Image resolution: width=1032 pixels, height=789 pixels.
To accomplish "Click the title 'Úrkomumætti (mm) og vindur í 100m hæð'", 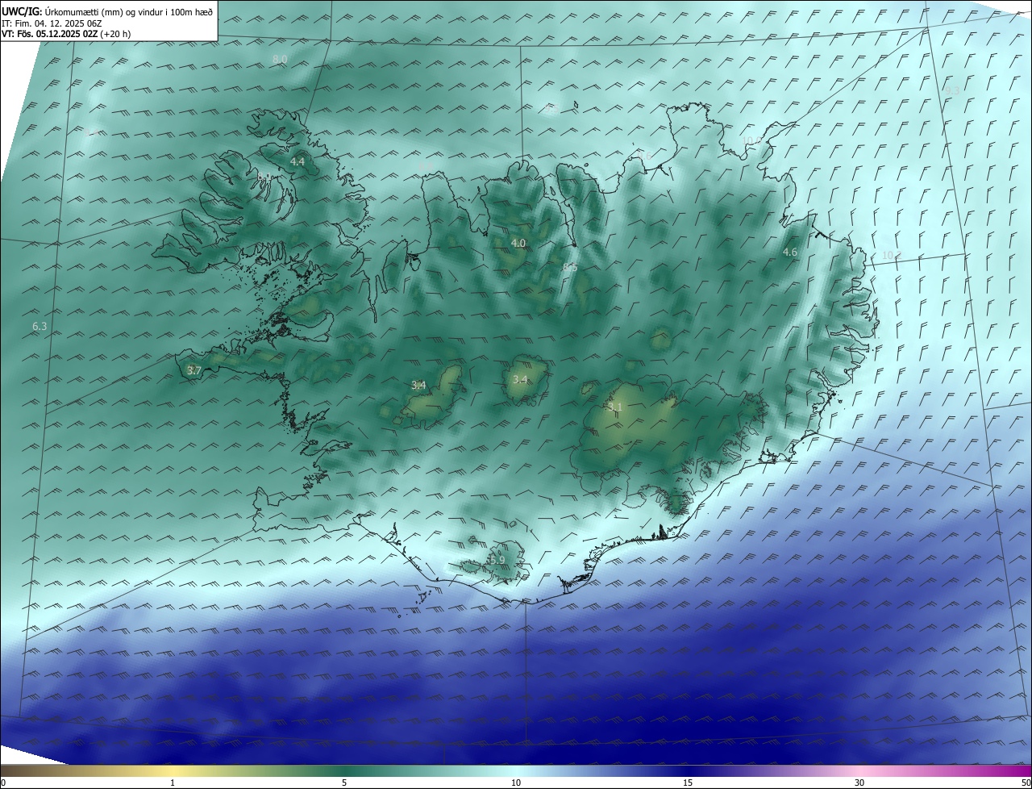I will (x=129, y=11).
